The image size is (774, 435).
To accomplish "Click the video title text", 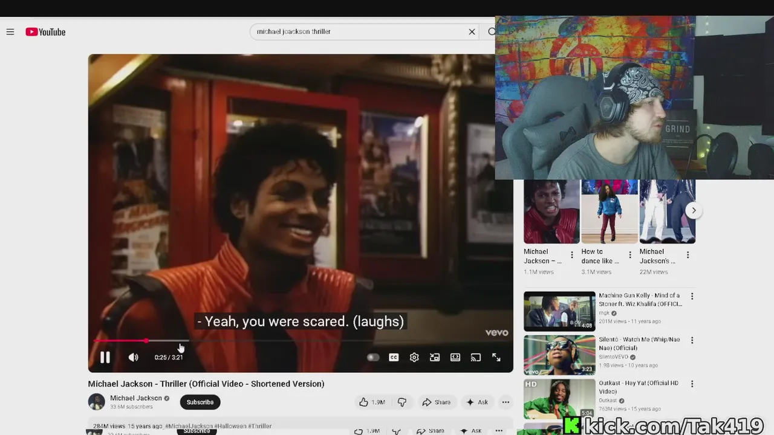I will pyautogui.click(x=206, y=384).
